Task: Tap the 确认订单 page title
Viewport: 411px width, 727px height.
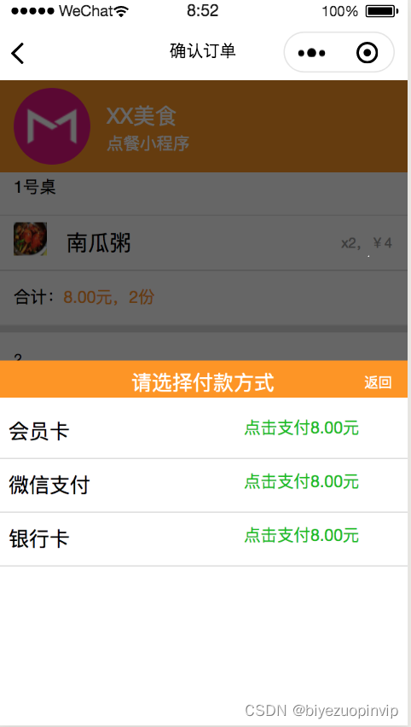Action: [x=203, y=51]
